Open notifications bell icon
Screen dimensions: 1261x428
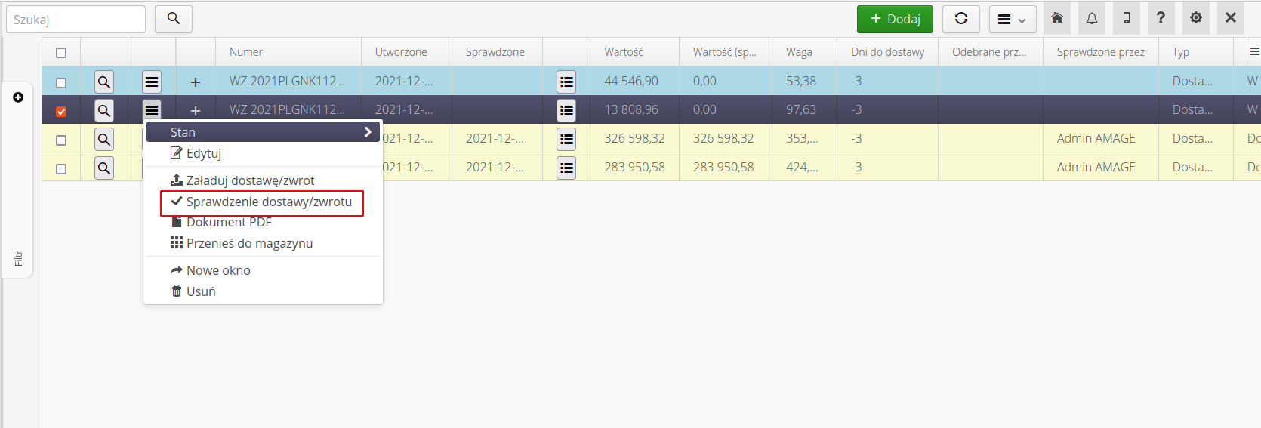[1092, 18]
